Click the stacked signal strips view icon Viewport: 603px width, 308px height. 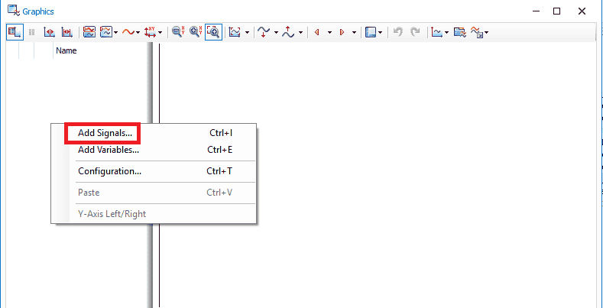(x=89, y=32)
